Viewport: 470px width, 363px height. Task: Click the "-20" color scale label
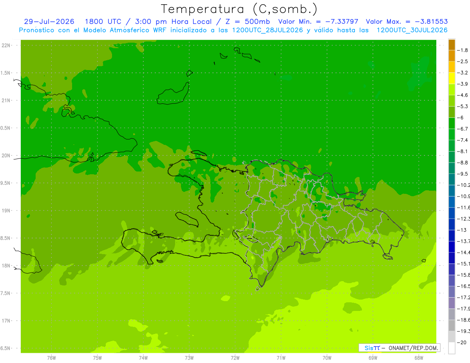[462, 343]
